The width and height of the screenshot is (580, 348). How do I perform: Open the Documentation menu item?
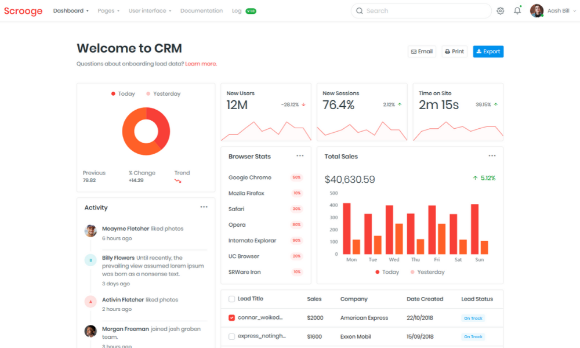pos(201,11)
